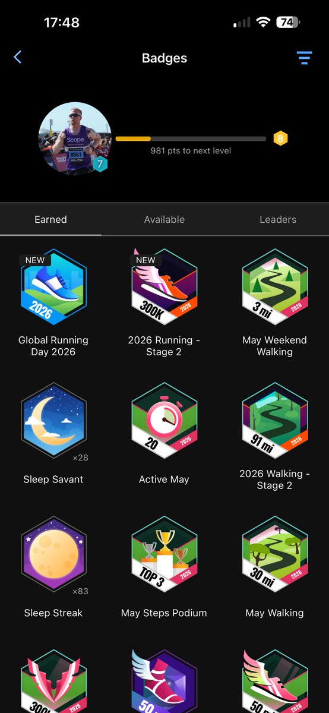
Task: Open the 2026 Running Stage 2 badge icon
Action: [x=164, y=287]
